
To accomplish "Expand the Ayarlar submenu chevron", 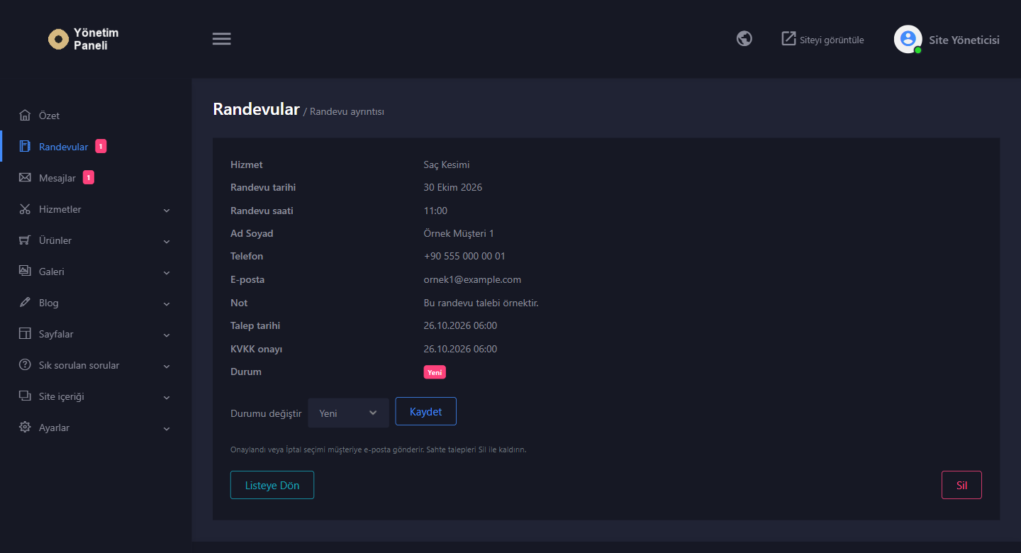I will click(x=167, y=429).
